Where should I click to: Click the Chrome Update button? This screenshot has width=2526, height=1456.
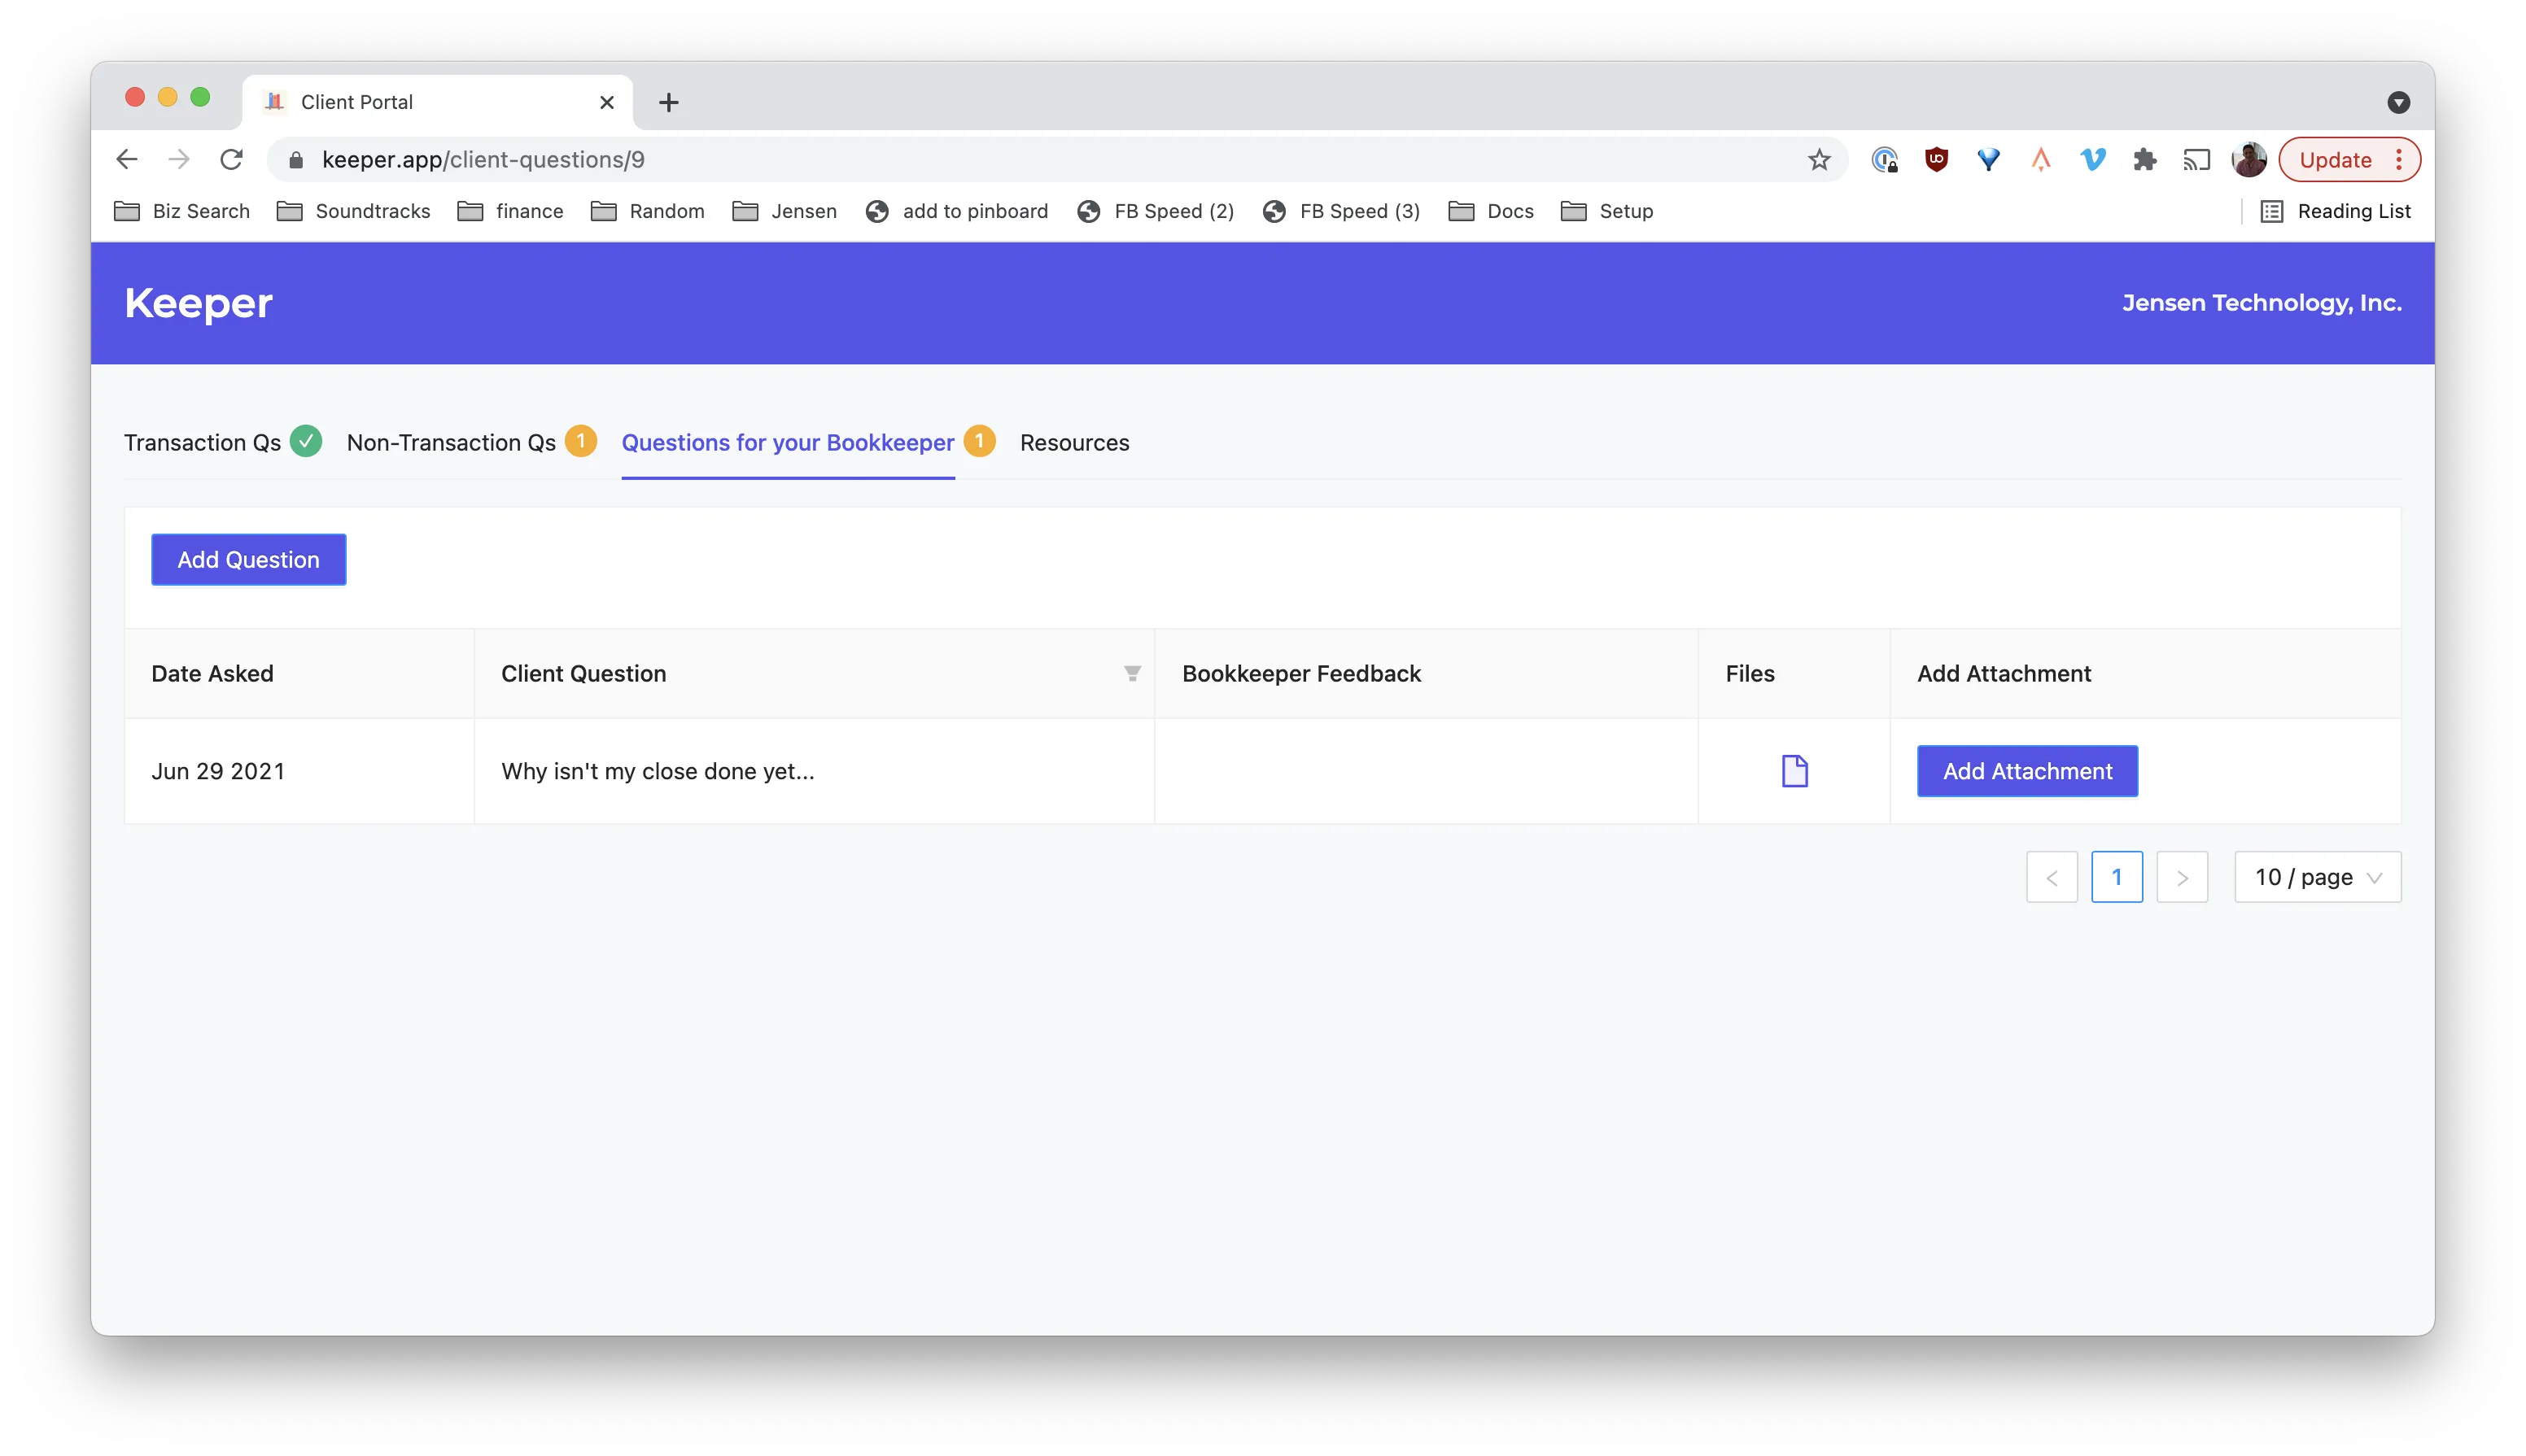coord(2348,160)
